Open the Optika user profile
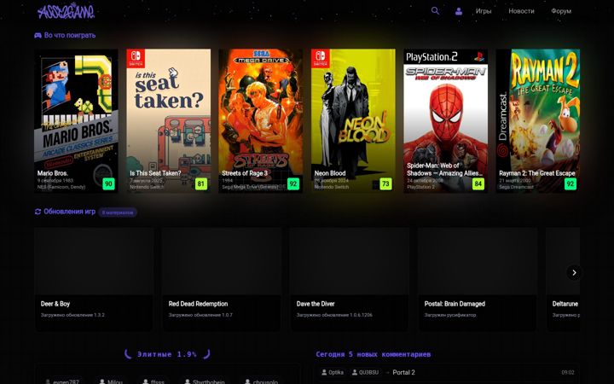 click(x=333, y=372)
